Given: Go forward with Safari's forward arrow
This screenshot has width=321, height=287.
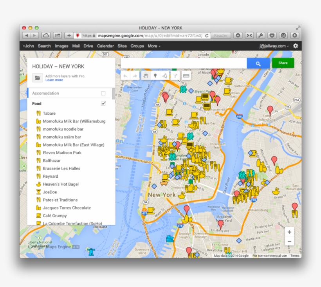Looking at the screenshot, I should [34, 35].
